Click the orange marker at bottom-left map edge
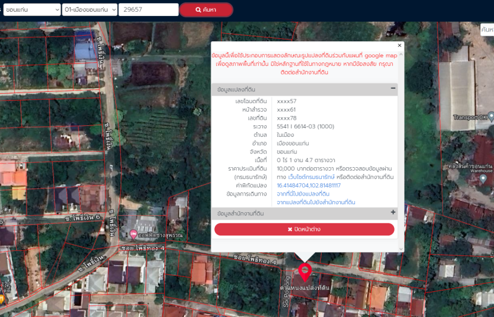Viewport: 494px width, 317px height. tap(2, 299)
